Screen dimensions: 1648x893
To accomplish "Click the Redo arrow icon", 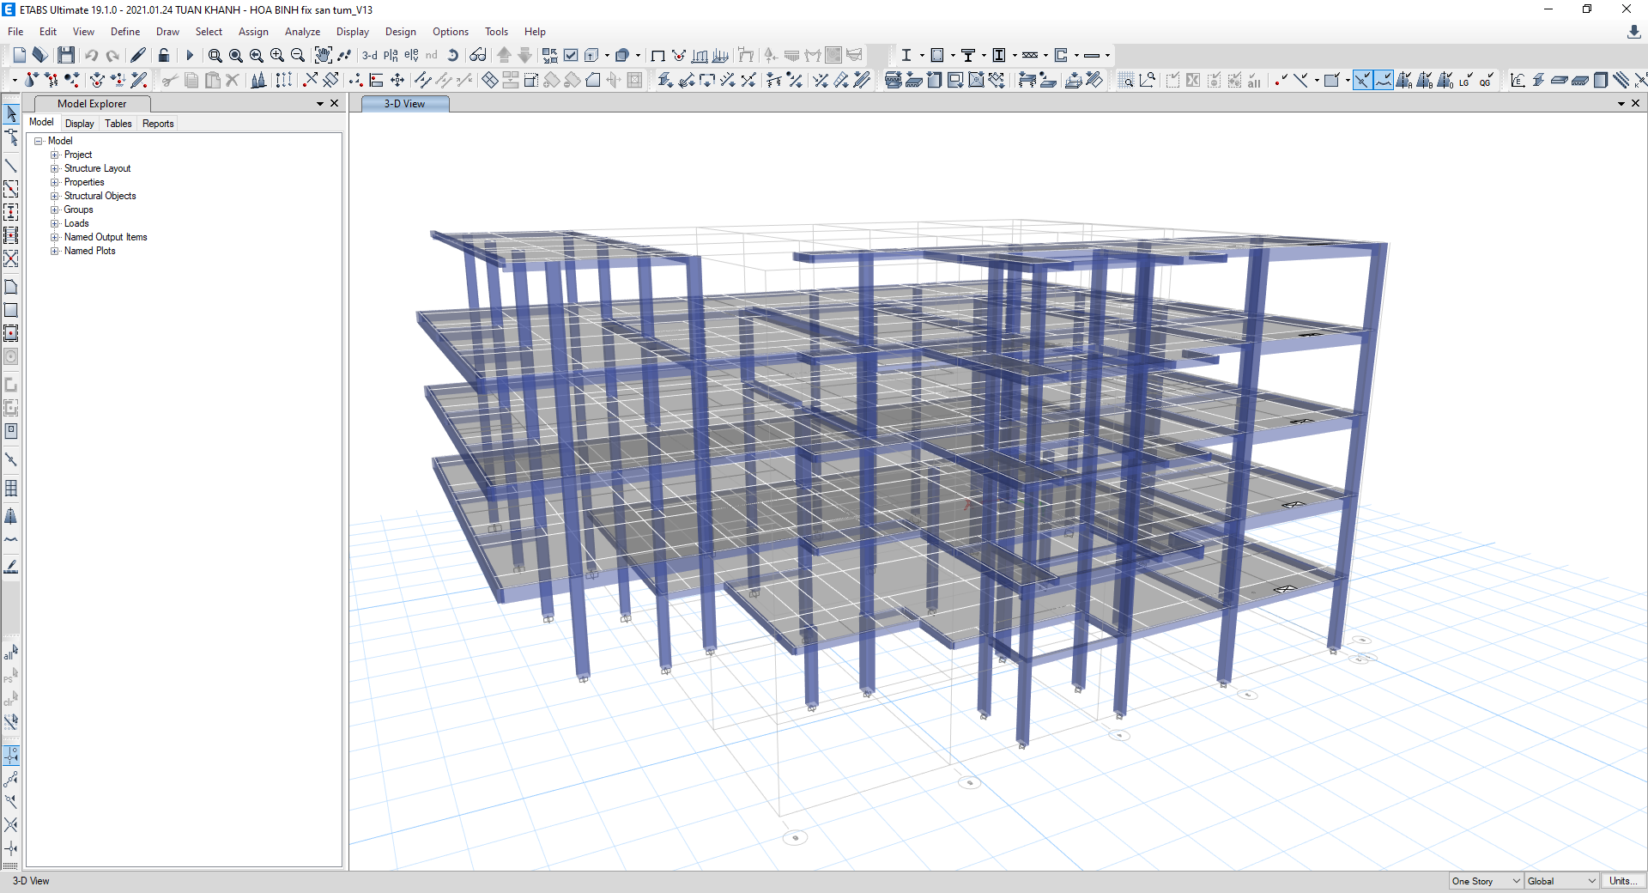I will (112, 55).
